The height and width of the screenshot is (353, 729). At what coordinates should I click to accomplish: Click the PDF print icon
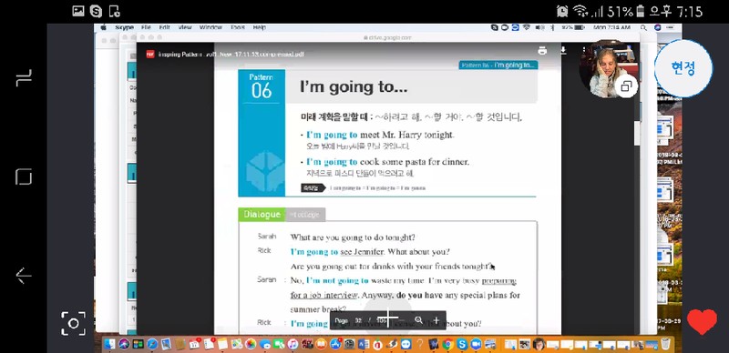pyautogui.click(x=542, y=51)
